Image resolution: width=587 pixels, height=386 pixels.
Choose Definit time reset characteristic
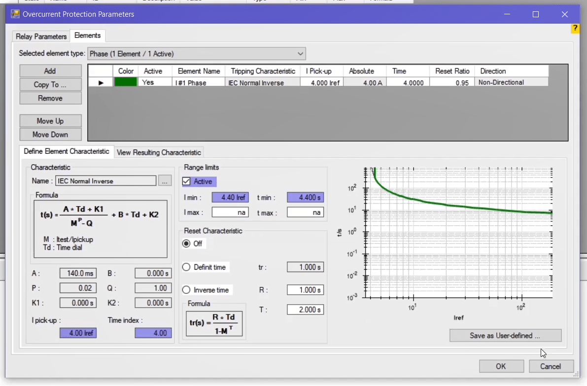[x=186, y=267]
